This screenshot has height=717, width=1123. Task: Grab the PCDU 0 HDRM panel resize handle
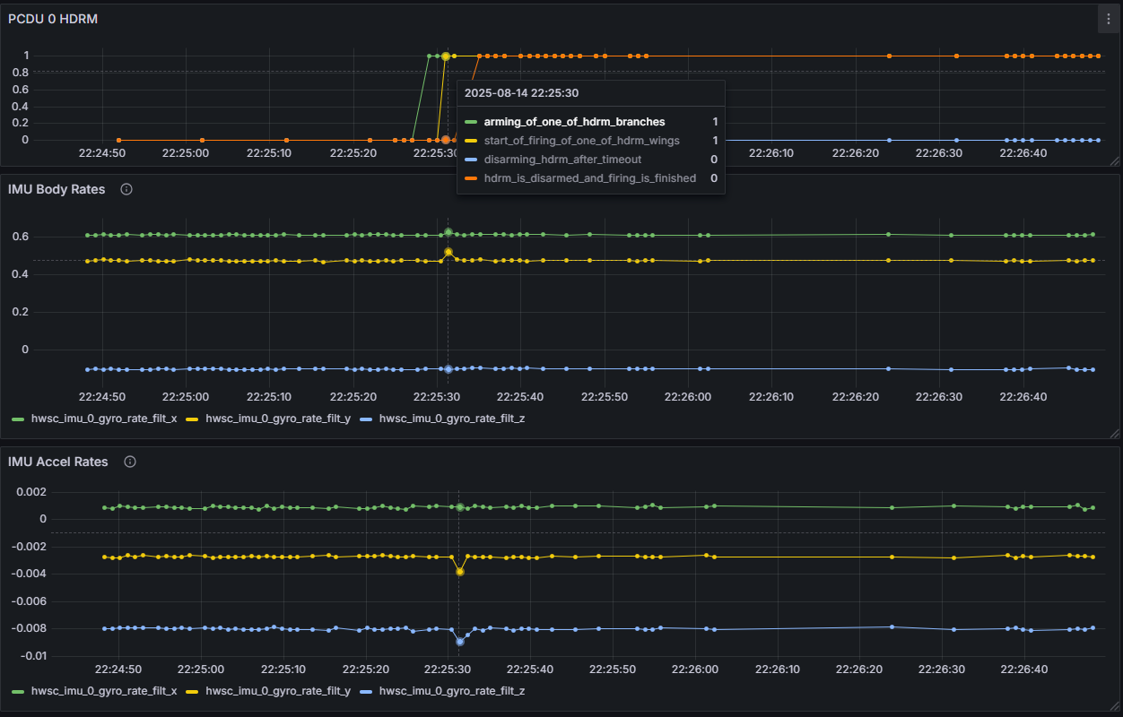1114,161
